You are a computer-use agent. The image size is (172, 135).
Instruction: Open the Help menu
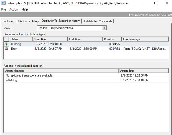(25, 9)
